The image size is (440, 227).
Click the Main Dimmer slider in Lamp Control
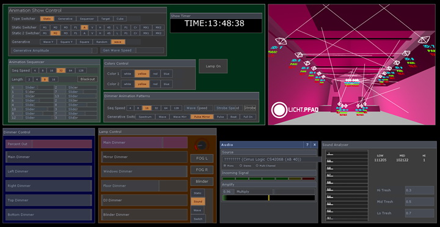pos(144,143)
